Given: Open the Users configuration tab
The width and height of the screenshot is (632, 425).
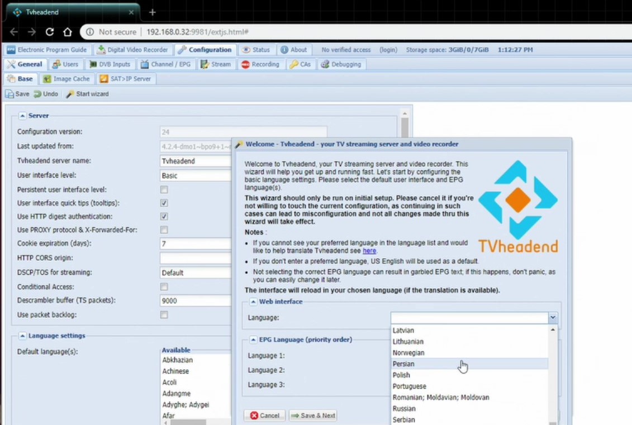Looking at the screenshot, I should coord(66,64).
